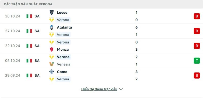Screen dimensions: 203x98
Task: Click the Monza club crest icon
Action: [x=52, y=50]
